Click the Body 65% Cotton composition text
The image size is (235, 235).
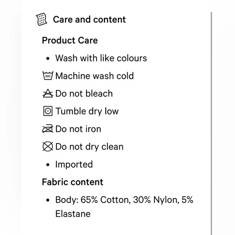[x=124, y=207]
